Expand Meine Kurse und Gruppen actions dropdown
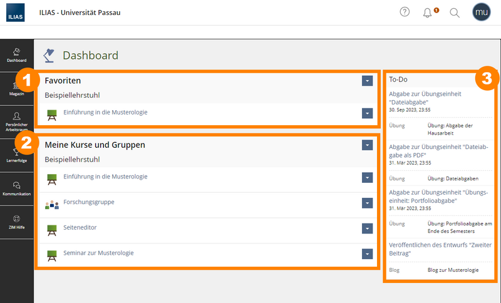 click(367, 145)
